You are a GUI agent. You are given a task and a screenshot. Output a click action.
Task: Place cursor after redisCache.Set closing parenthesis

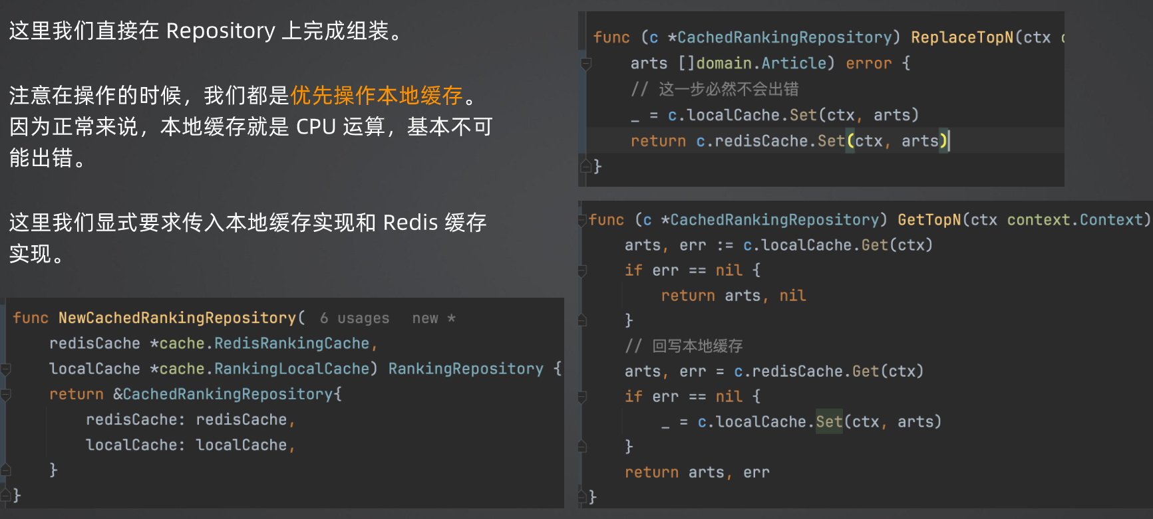(949, 141)
